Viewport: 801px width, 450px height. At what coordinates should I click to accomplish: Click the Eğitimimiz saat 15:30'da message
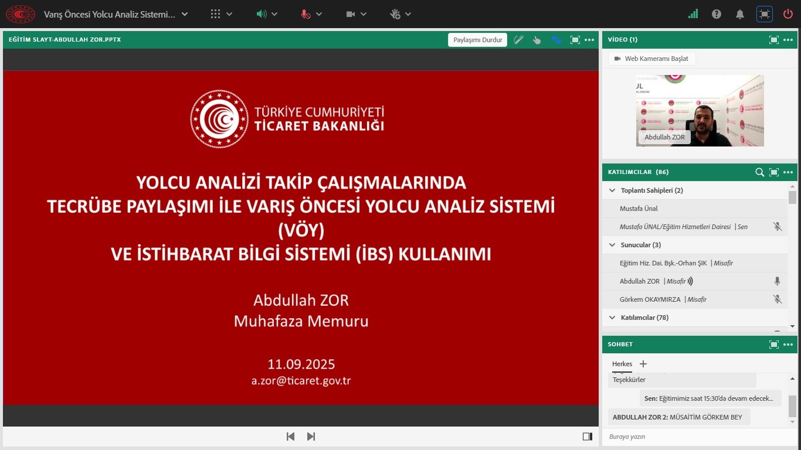[711, 398]
